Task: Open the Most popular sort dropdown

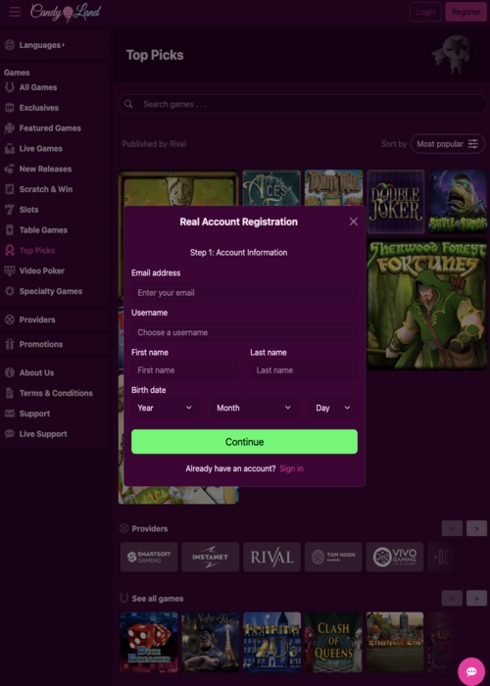Action: 448,144
